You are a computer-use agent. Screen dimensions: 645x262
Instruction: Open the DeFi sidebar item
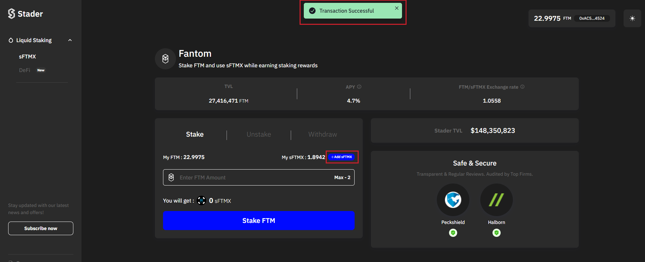pos(24,70)
